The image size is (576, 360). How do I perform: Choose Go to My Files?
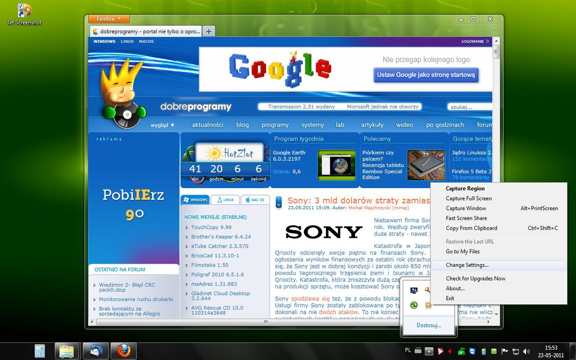[499, 252]
